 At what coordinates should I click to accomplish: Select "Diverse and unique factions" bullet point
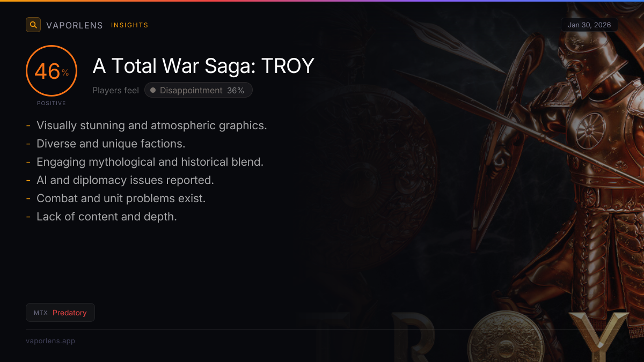[x=111, y=144]
